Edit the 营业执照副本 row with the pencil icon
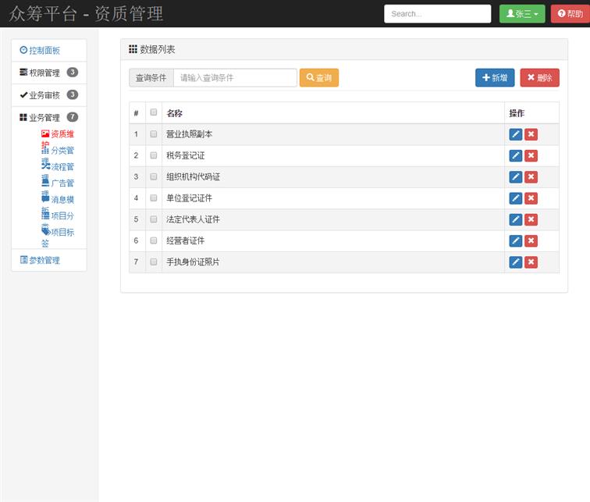The width and height of the screenshot is (590, 502). (x=516, y=134)
